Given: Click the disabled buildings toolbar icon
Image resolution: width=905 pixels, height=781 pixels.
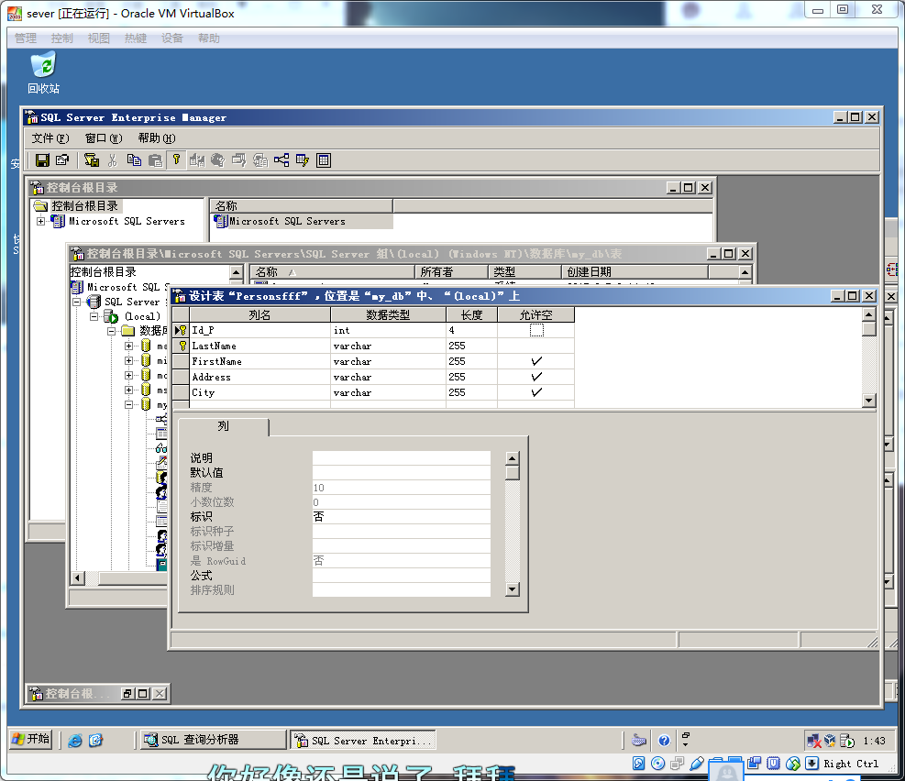Looking at the screenshot, I should click(x=197, y=160).
